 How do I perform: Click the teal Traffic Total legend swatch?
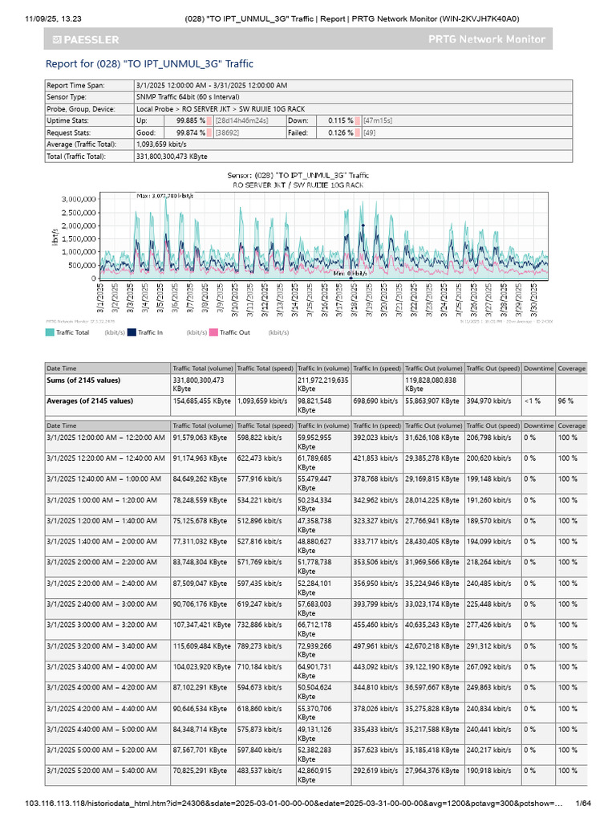pyautogui.click(x=50, y=332)
